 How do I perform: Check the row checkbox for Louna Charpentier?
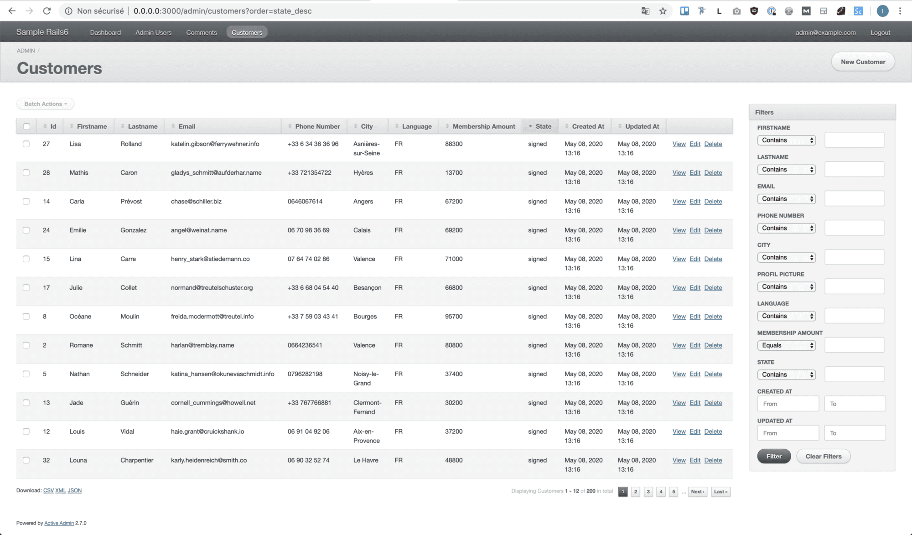point(26,460)
